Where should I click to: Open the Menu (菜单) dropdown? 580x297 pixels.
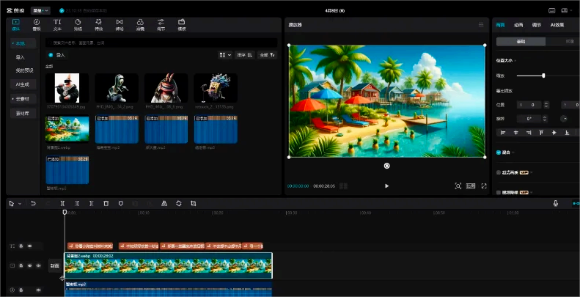[x=42, y=10]
